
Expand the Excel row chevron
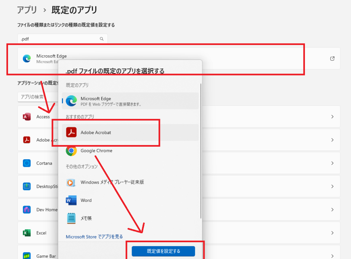coord(332,233)
